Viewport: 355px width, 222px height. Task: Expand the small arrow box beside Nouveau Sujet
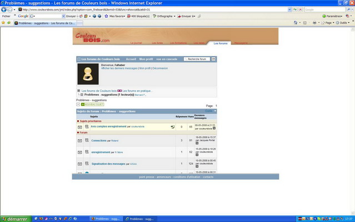pos(78,104)
